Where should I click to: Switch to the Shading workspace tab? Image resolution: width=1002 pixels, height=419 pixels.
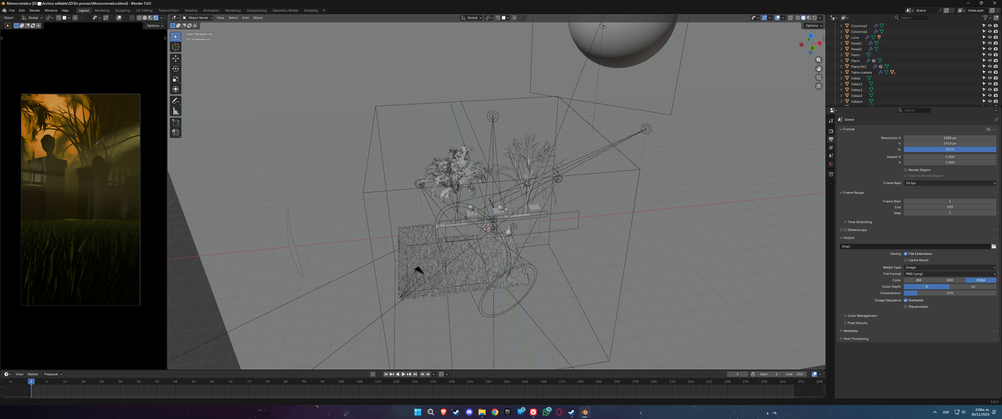pyautogui.click(x=190, y=10)
